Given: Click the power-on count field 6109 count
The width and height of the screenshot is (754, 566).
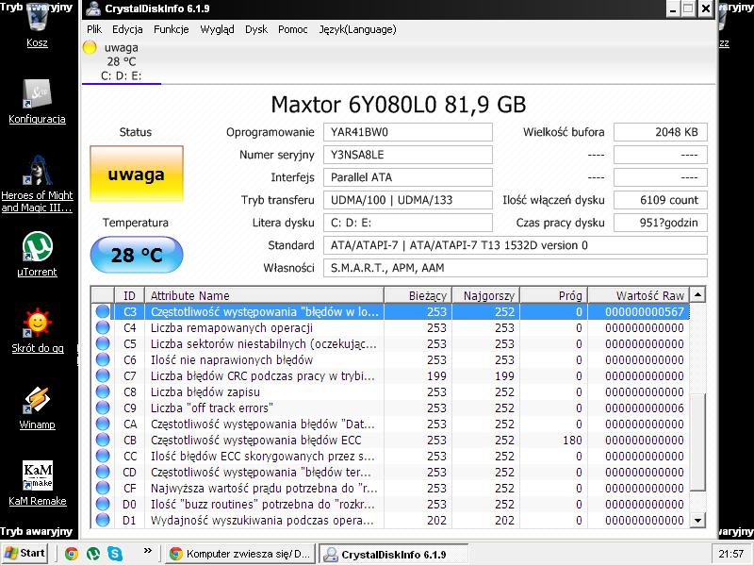Looking at the screenshot, I should coord(661,200).
